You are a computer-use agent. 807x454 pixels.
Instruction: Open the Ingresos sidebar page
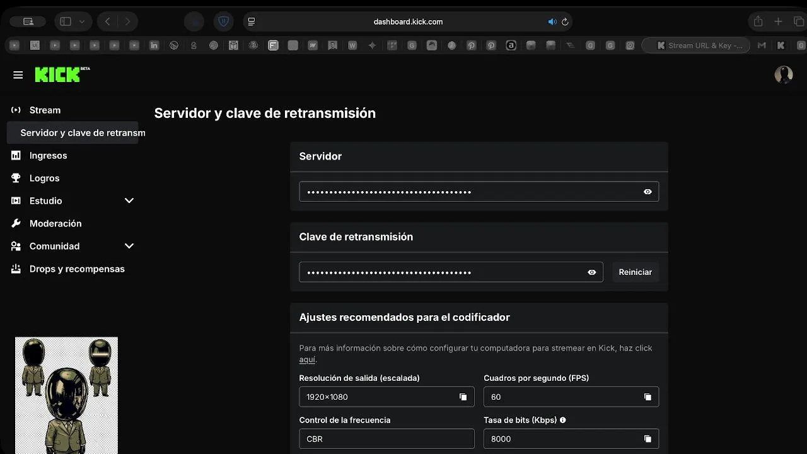(48, 155)
